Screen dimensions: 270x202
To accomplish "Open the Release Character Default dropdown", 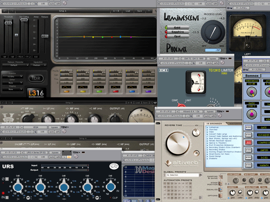I will pos(15,65).
